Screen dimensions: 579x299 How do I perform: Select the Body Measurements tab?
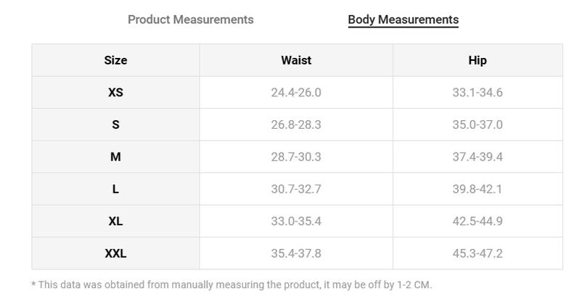pyautogui.click(x=403, y=20)
